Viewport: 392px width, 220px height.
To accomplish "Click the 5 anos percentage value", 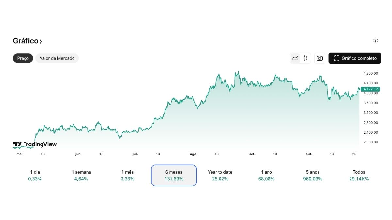I will click(312, 179).
